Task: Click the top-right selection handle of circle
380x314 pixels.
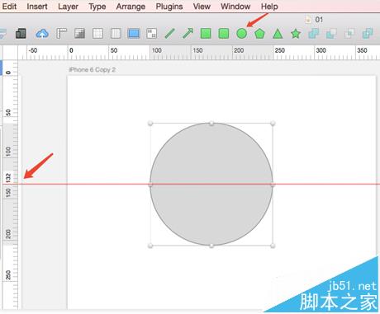Action: [273, 123]
